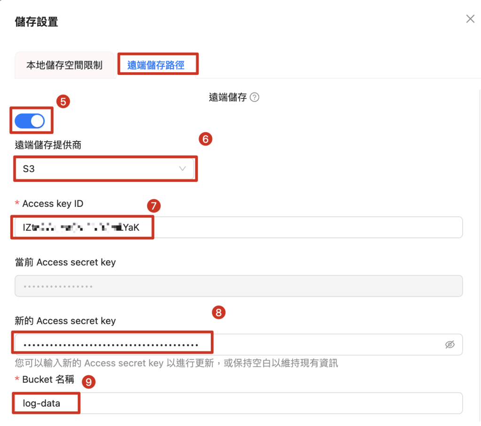The image size is (481, 426).
Task: Open the 遠端儲存提供商 dropdown showing S3
Action: pyautogui.click(x=104, y=169)
